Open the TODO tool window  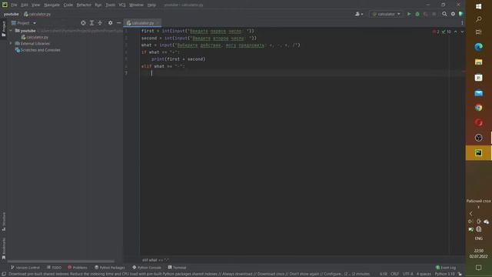point(54,268)
